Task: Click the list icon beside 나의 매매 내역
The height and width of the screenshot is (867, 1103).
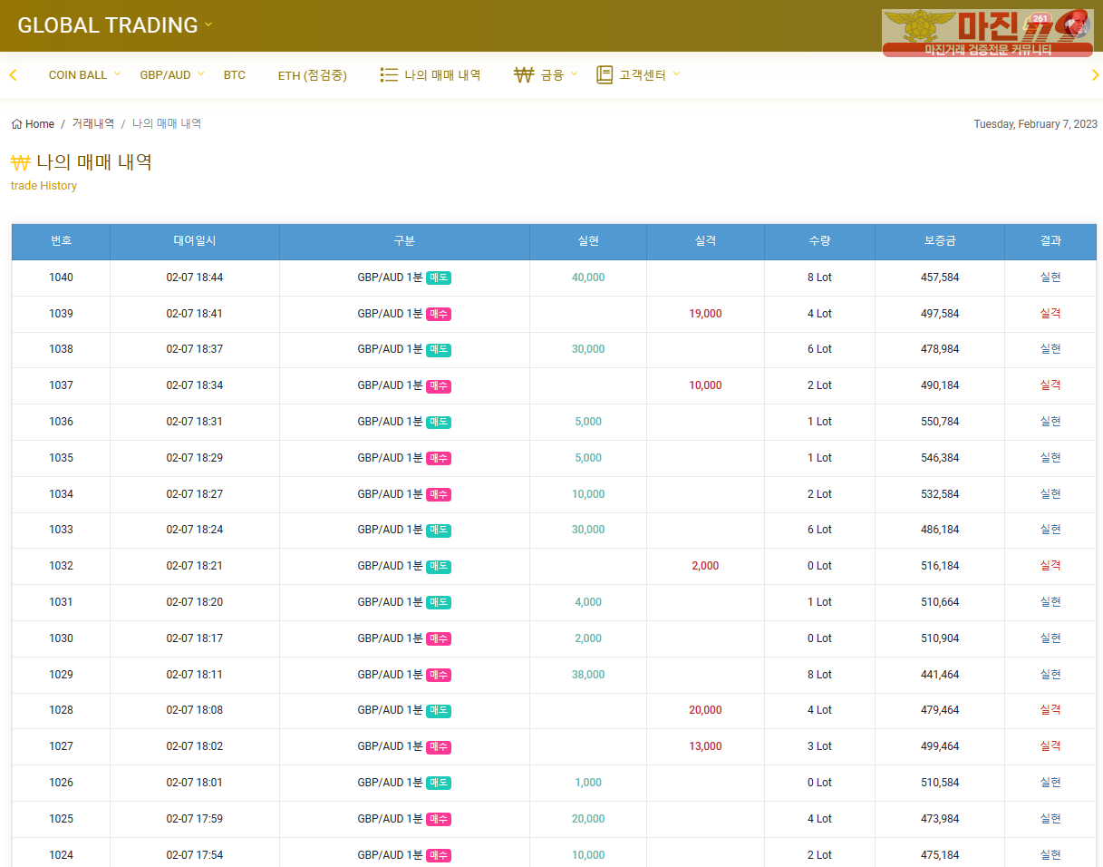Action: (x=389, y=75)
